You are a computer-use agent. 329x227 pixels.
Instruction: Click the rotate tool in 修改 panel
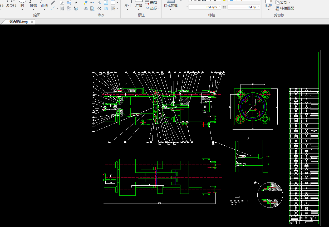pos(99,8)
